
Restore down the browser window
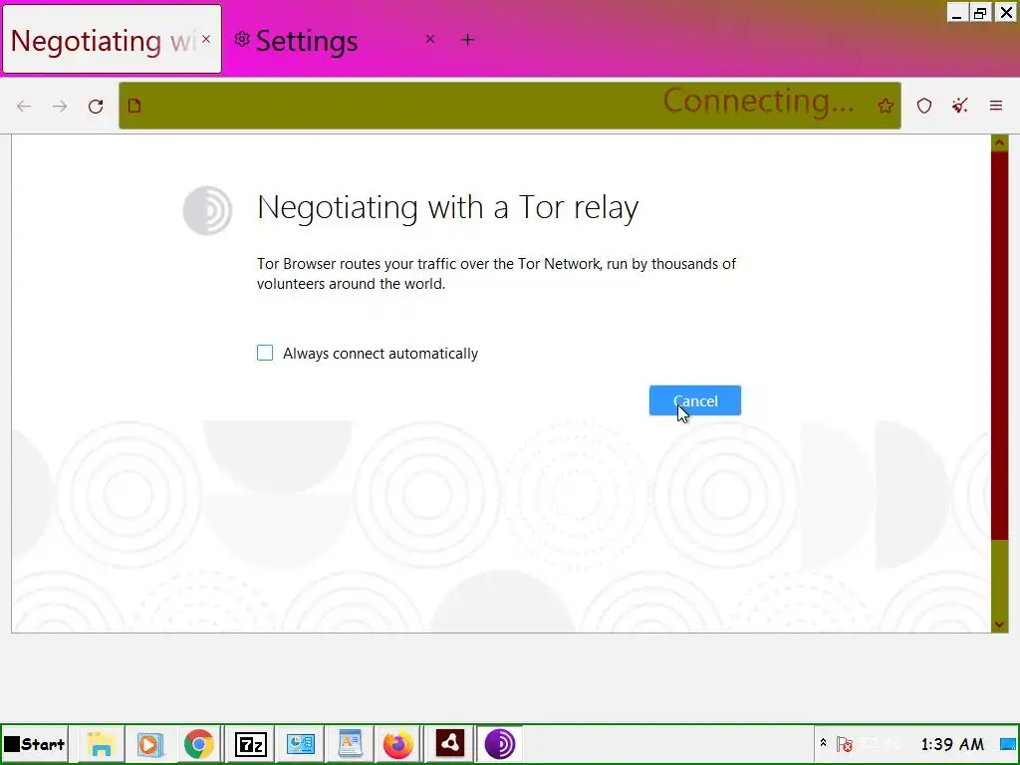point(980,13)
